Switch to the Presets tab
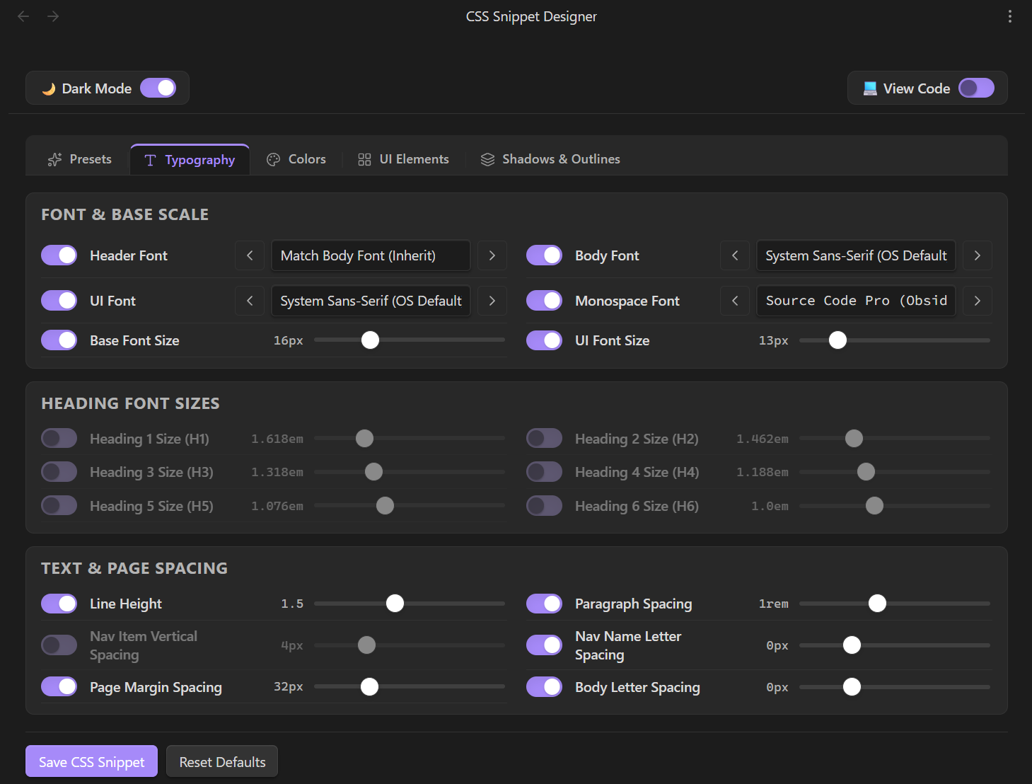The image size is (1032, 784). (79, 159)
